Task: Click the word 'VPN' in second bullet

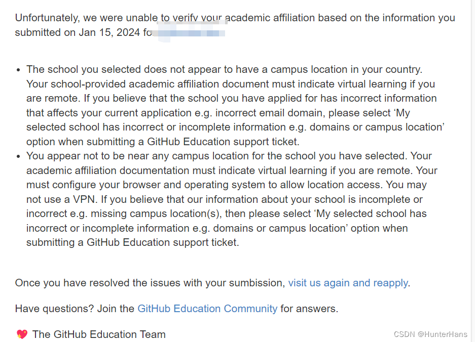Action: pyautogui.click(x=85, y=199)
